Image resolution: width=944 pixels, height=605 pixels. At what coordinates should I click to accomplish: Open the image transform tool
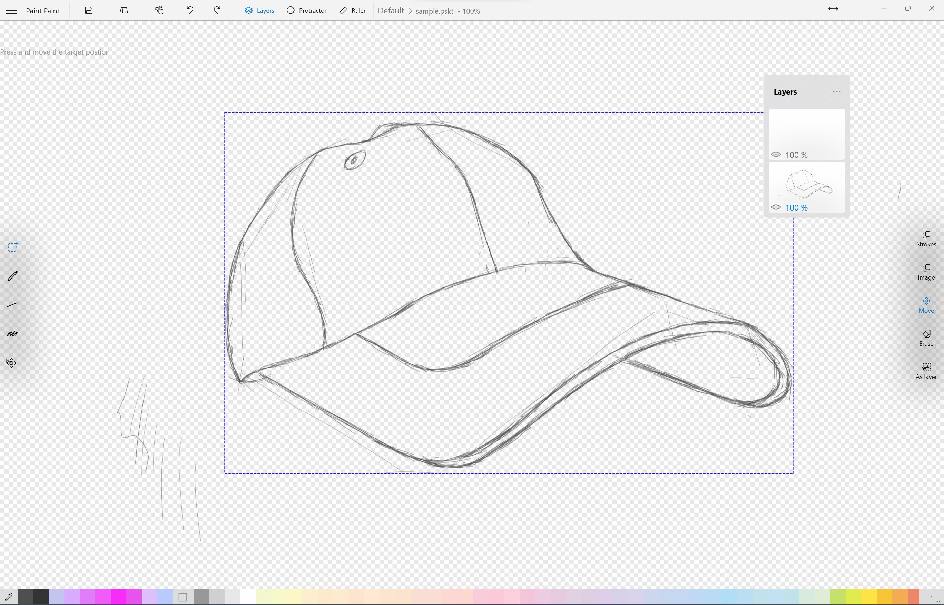click(x=11, y=363)
